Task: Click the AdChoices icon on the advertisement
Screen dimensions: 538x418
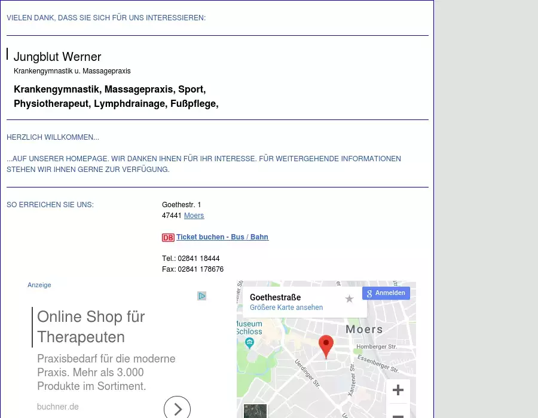Action: coord(202,296)
